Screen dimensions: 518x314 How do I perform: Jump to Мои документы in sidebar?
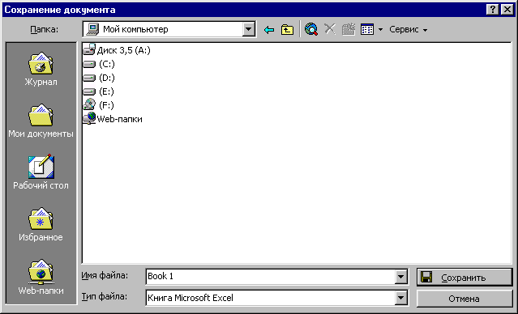tap(41, 121)
